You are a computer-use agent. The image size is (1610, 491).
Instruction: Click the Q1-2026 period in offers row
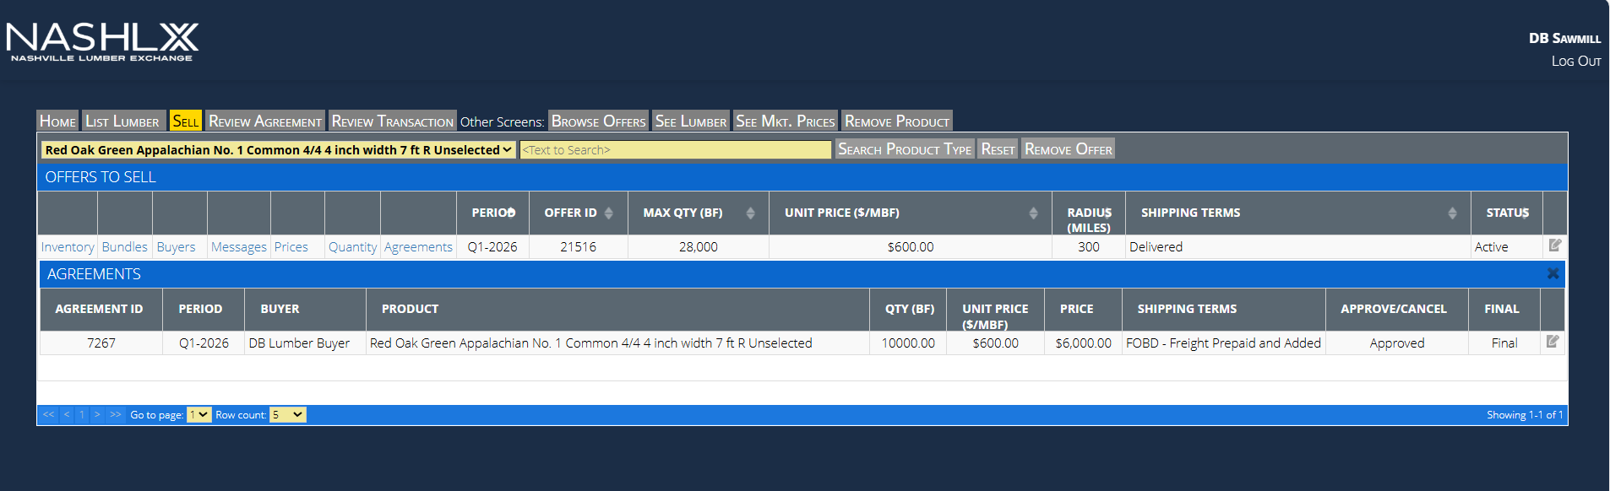pyautogui.click(x=492, y=246)
